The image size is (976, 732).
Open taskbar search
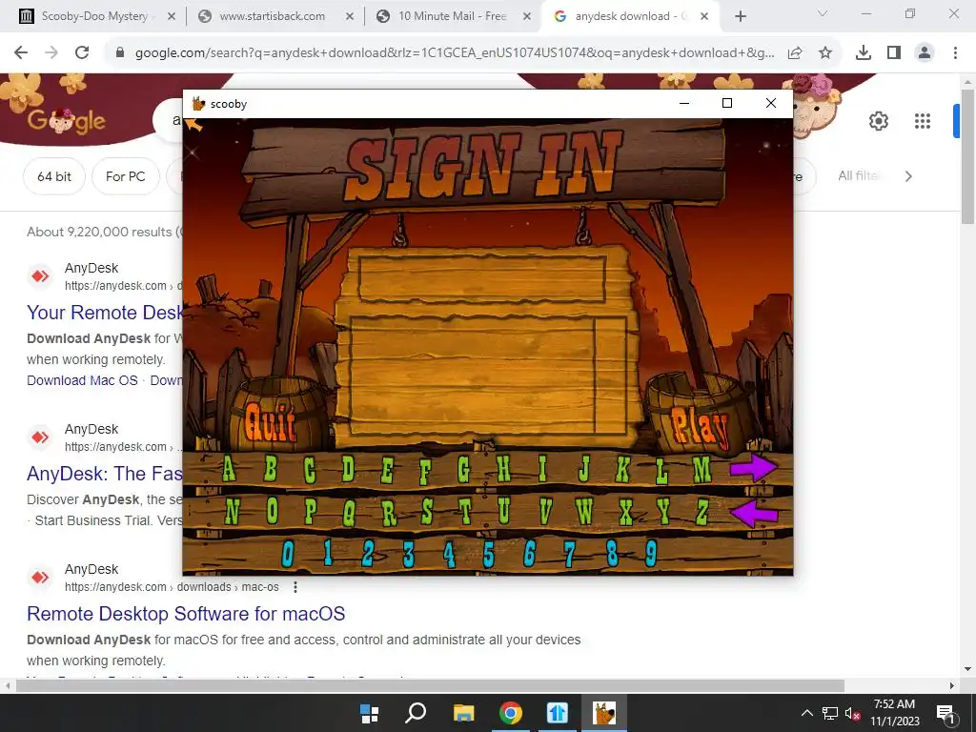[x=416, y=713]
